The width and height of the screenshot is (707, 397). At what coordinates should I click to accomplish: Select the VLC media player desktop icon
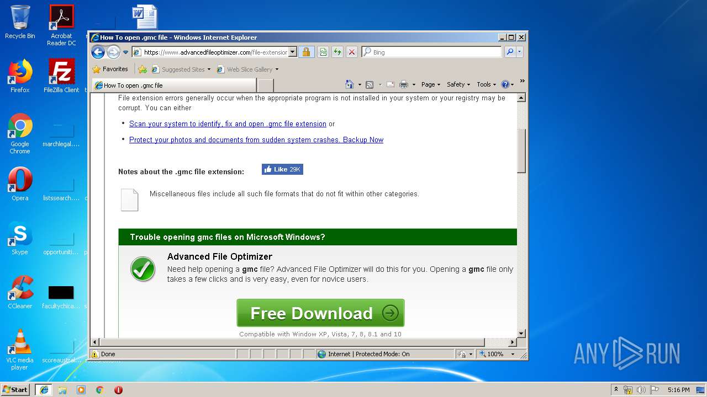coord(20,350)
